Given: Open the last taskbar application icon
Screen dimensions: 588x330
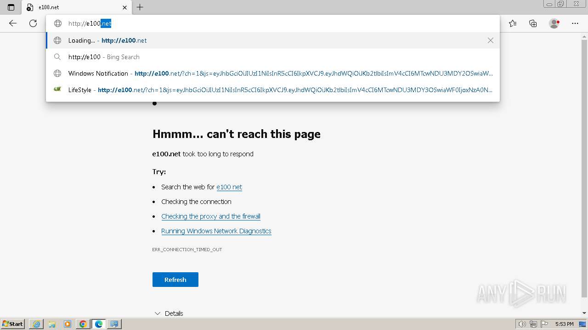Looking at the screenshot, I should [114, 324].
